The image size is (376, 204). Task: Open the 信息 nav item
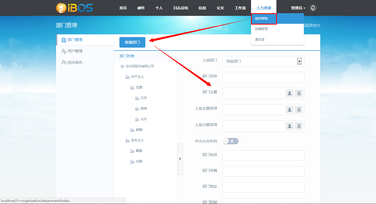(x=202, y=8)
